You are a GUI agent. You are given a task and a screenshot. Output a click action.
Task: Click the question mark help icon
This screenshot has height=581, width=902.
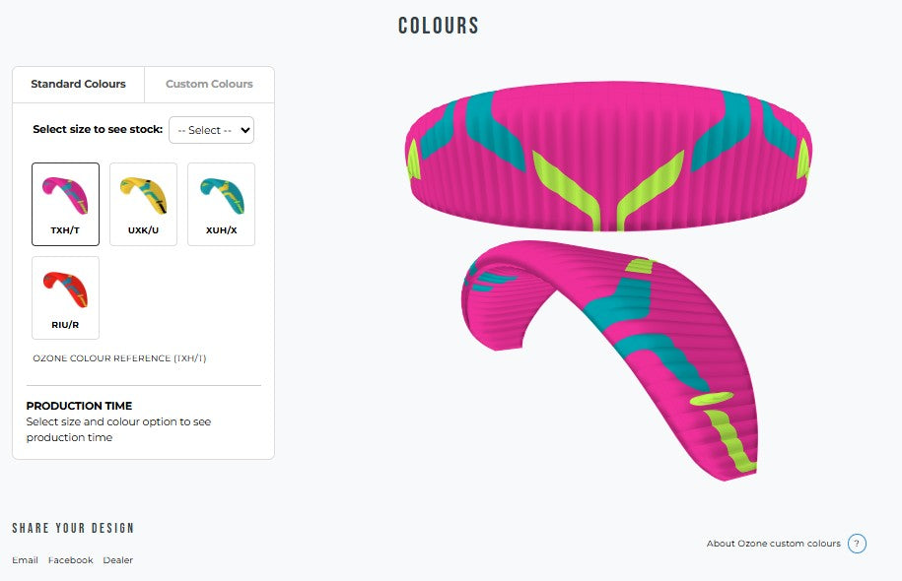tap(857, 544)
